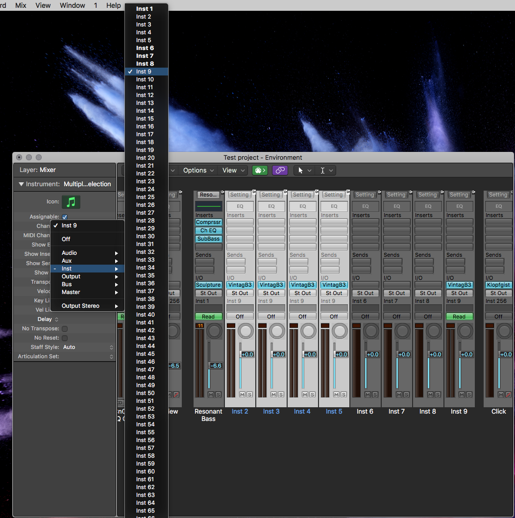Mute the Resonant Bass channel strip
The width and height of the screenshot is (515, 518).
[211, 395]
